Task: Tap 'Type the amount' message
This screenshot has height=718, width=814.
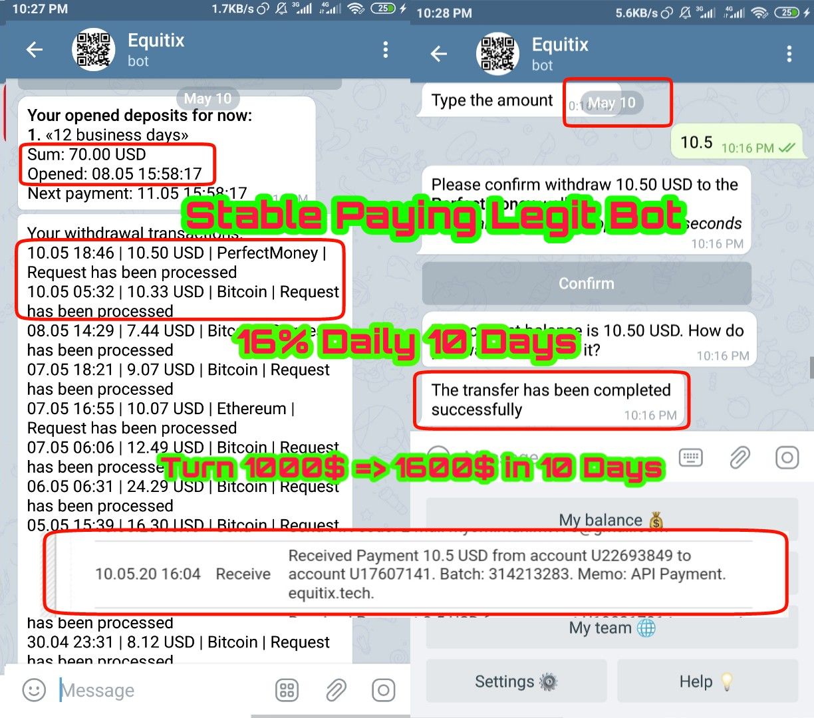Action: (491, 100)
